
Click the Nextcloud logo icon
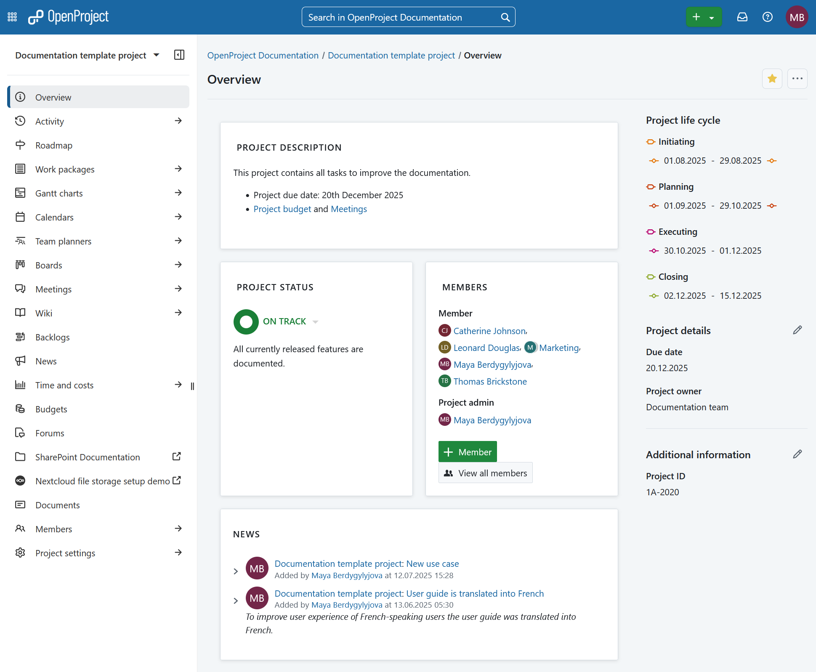(x=20, y=481)
